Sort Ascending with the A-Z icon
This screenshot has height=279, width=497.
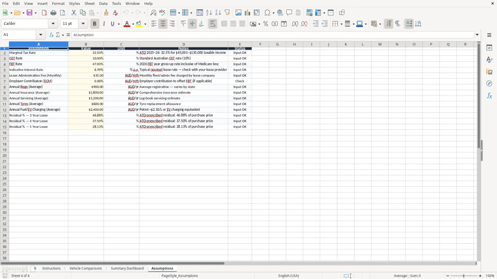coord(209,13)
